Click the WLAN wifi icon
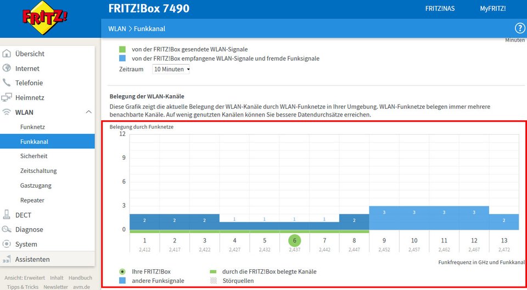Screen dimensions: 527x290 [7, 112]
